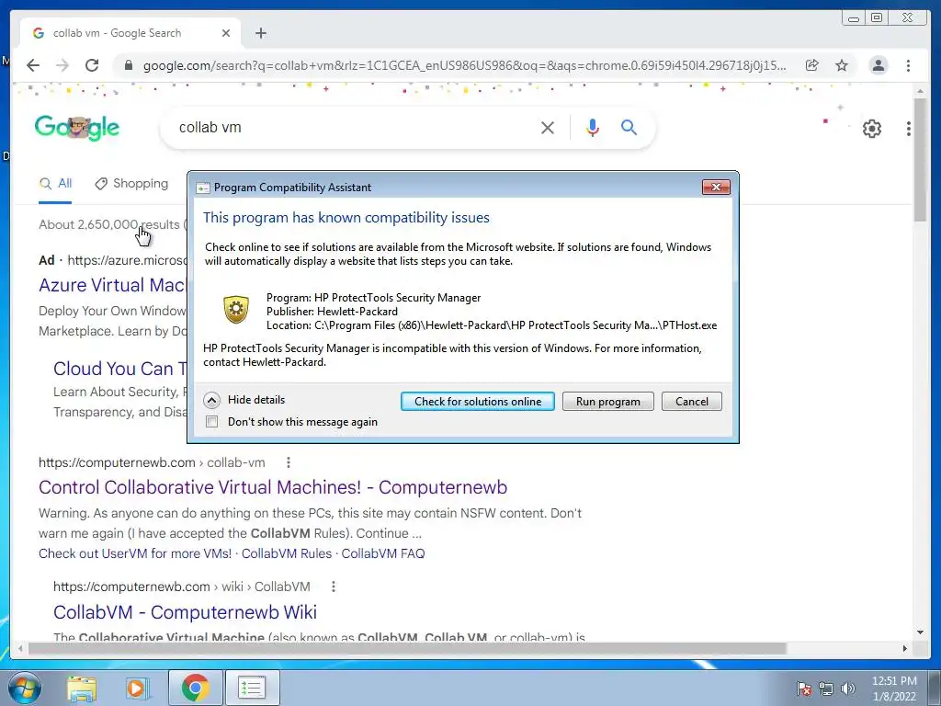Share this page from address bar
The image size is (941, 706).
click(812, 65)
